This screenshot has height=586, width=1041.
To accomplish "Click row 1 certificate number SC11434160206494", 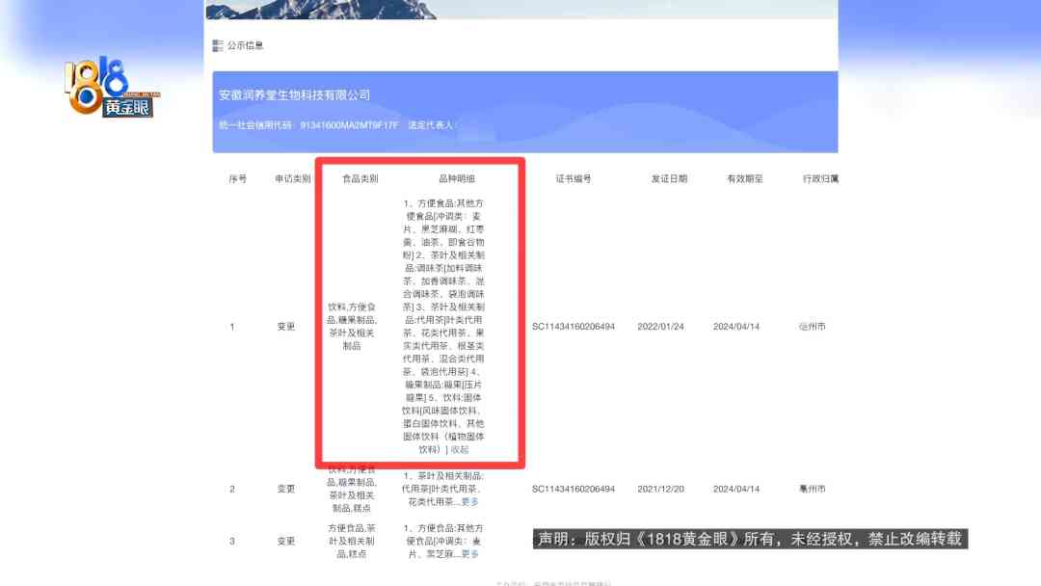I will click(x=574, y=327).
